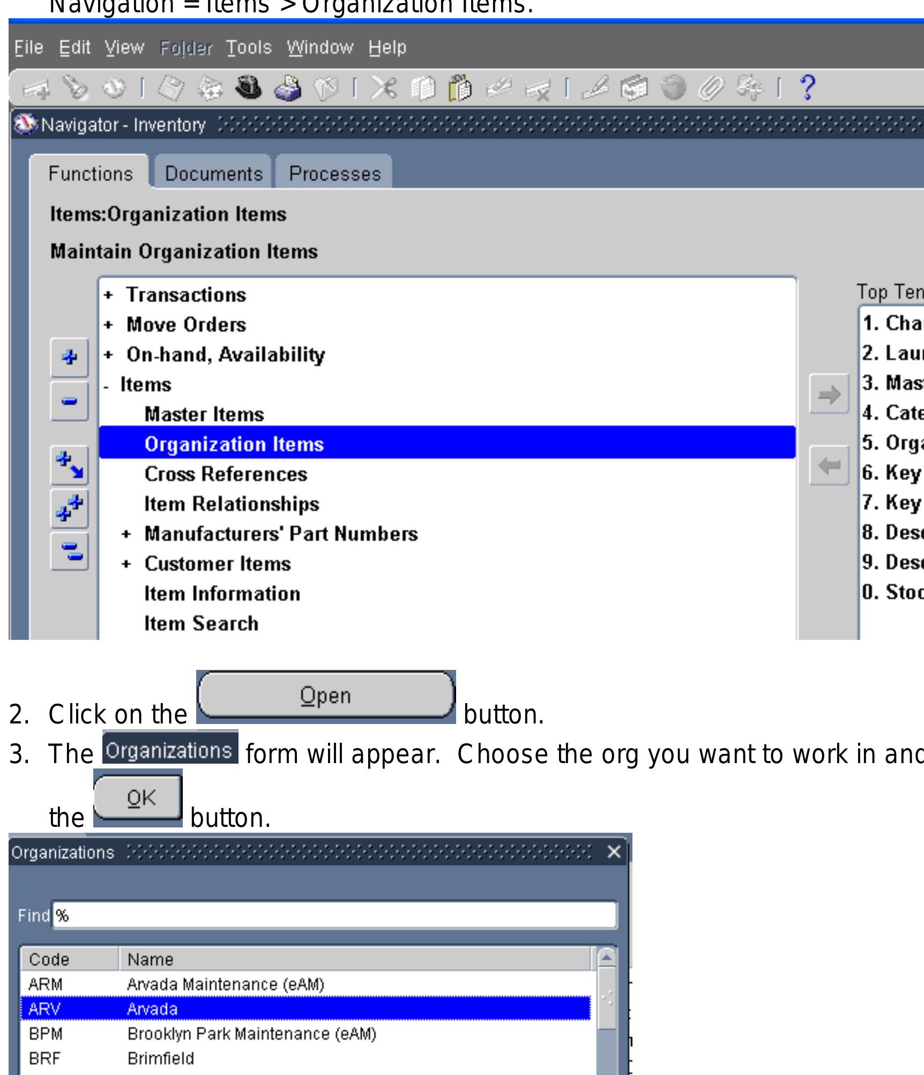
Task: Collapse the Items tree node
Action: click(x=107, y=386)
